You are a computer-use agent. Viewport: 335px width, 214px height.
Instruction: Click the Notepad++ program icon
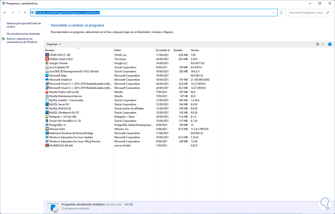click(47, 116)
